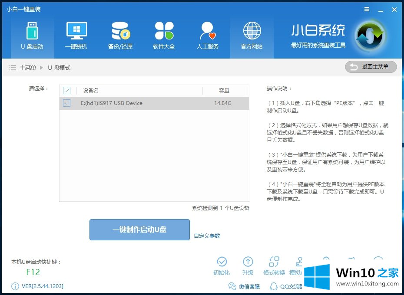The width and height of the screenshot is (404, 295).
Task: Open the 备份/还原 tab
Action: [x=120, y=36]
